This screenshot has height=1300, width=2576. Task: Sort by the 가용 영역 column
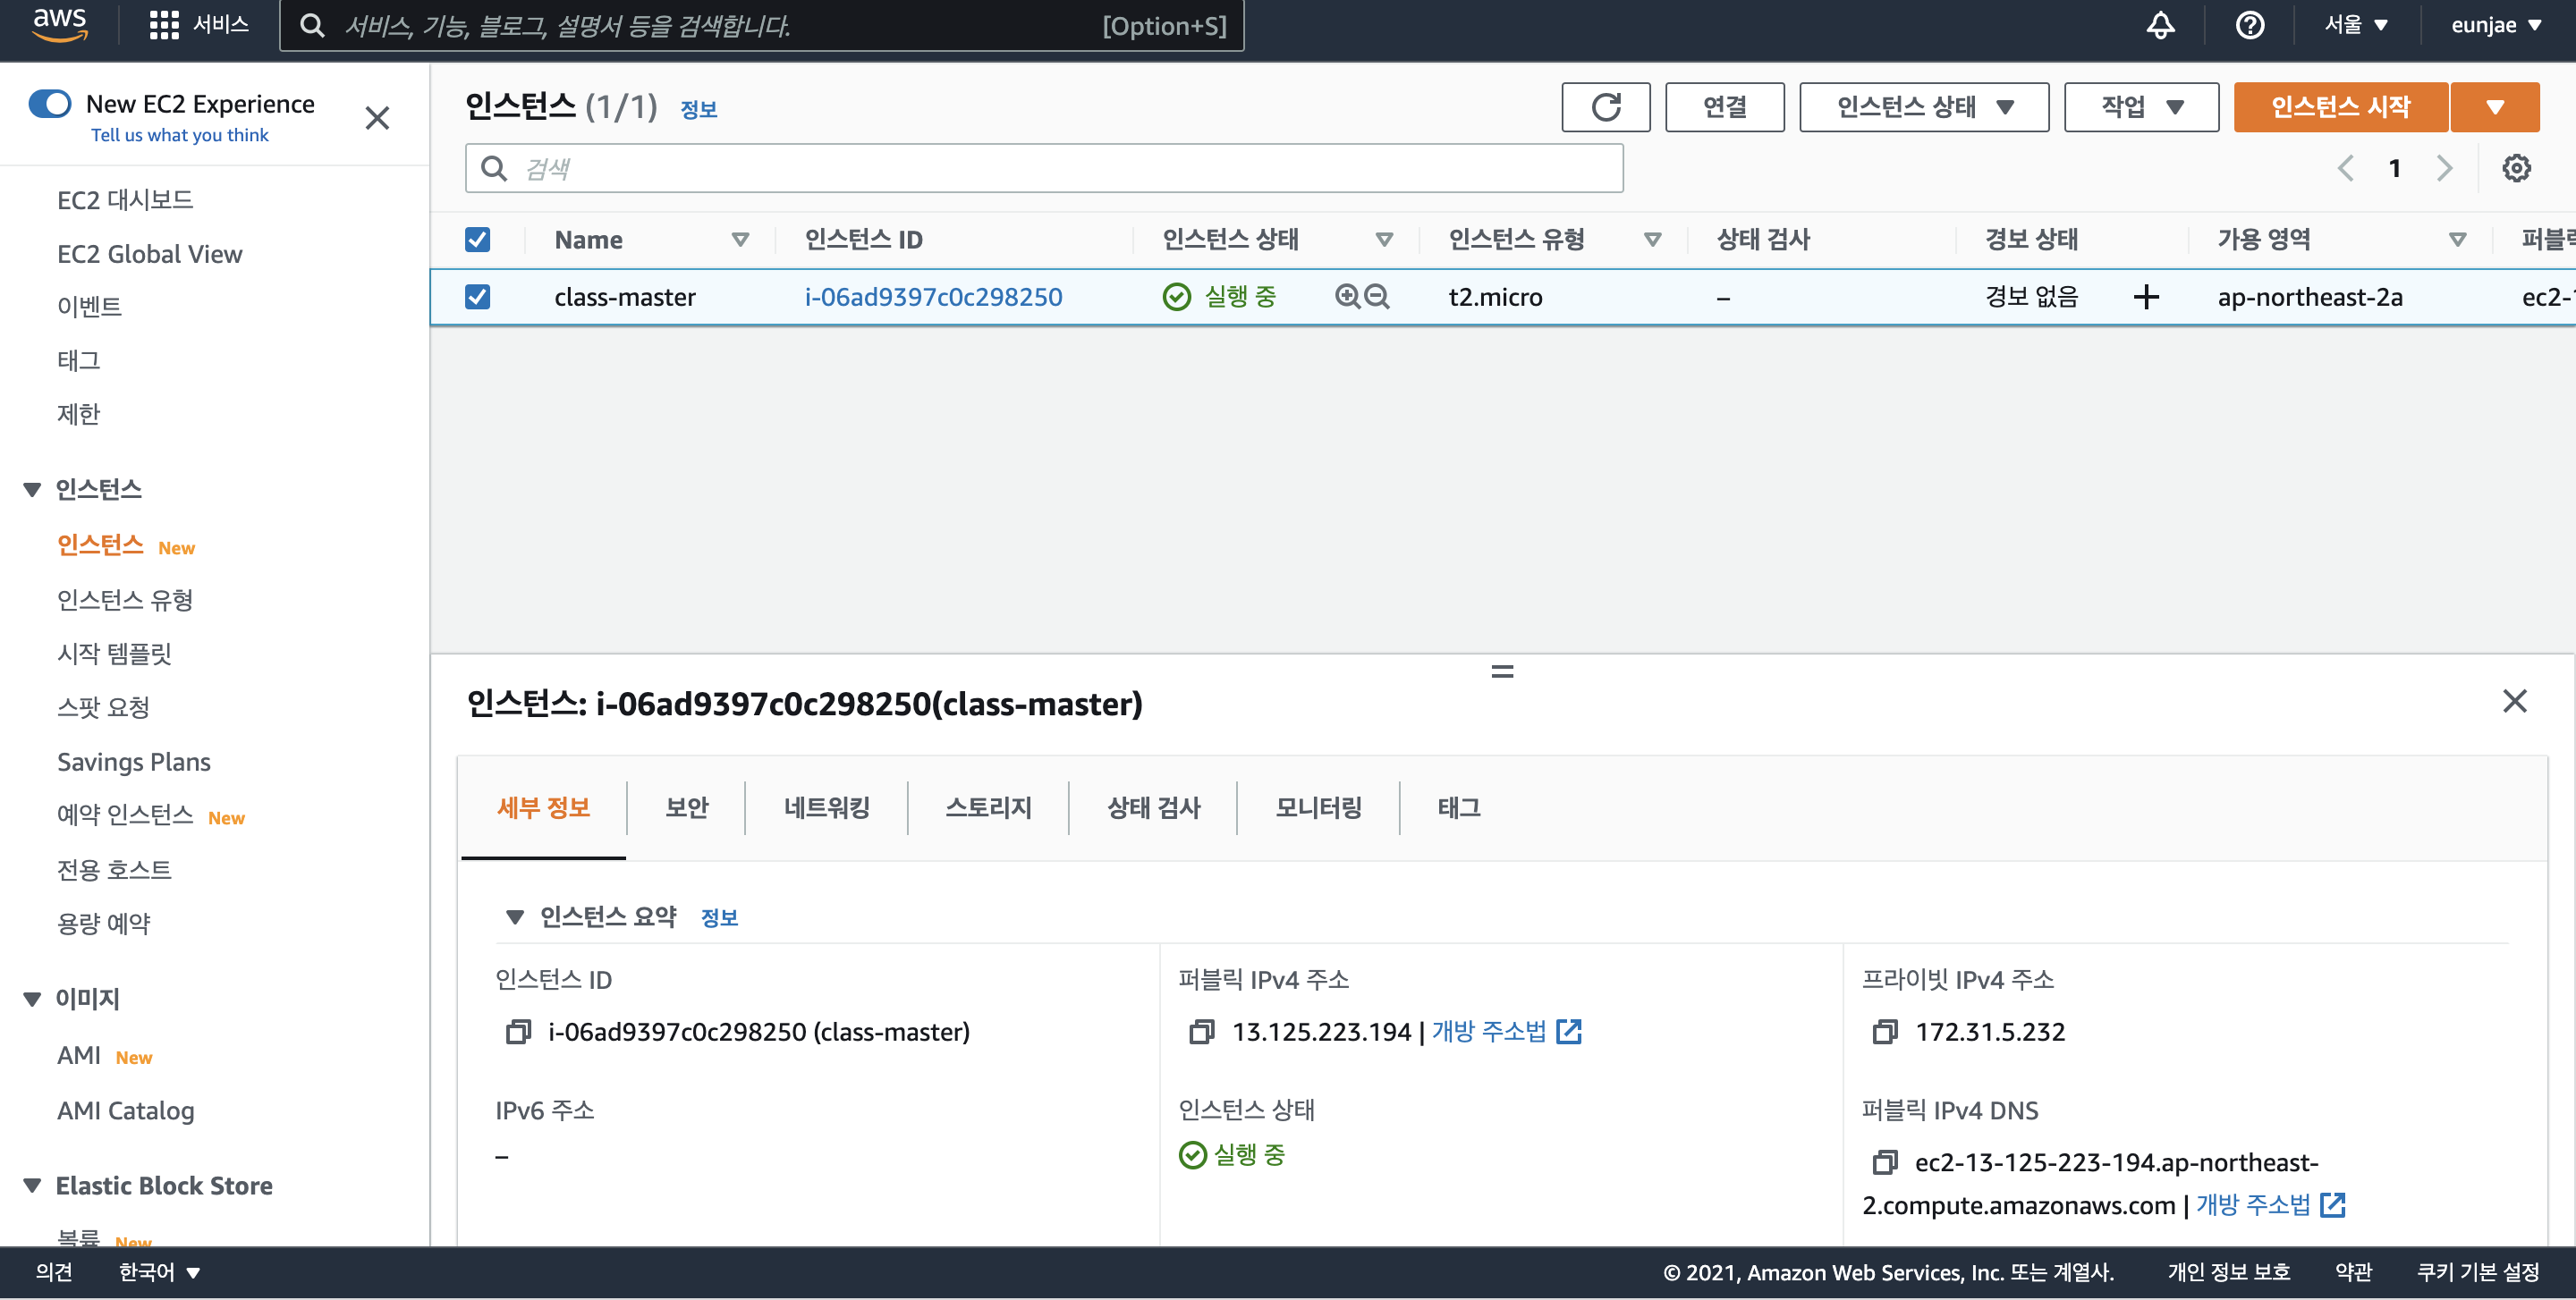point(2457,240)
